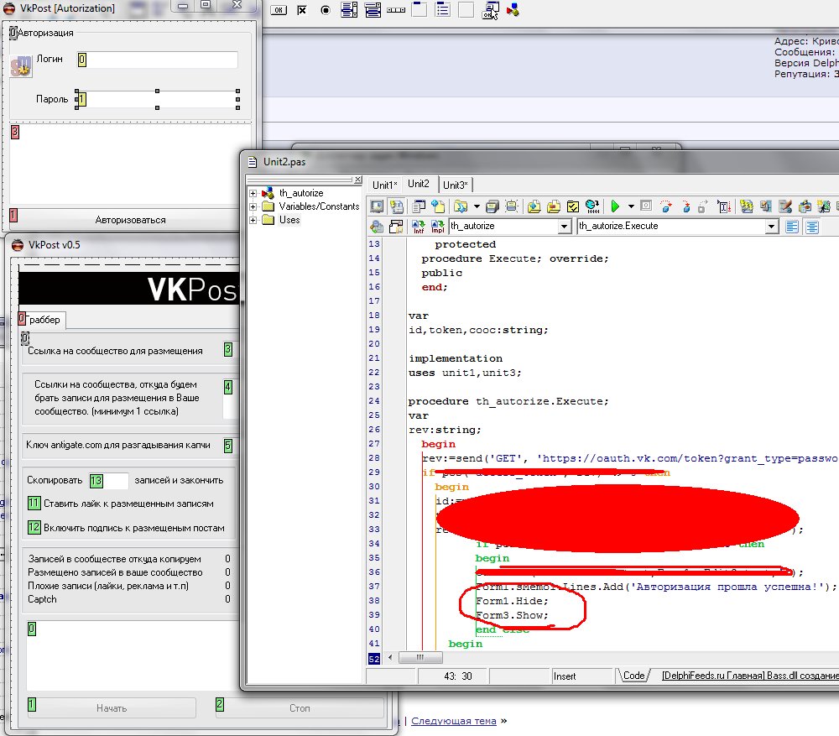The image size is (839, 736).
Task: Expand the th_autorize tree node
Action: [x=253, y=193]
